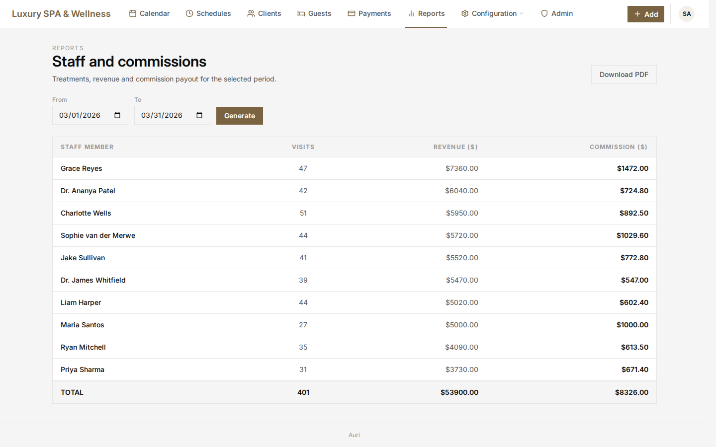
Task: Click the Admin shield icon
Action: [x=544, y=13]
